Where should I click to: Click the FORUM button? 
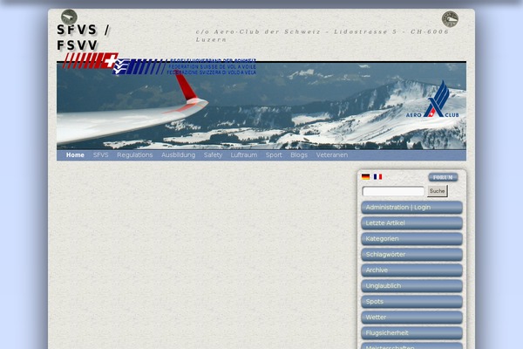[x=443, y=177]
